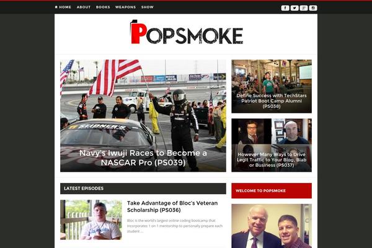This screenshot has width=372, height=248.
Task: Click the Welcome to Popsmoke sidebar photo
Action: coord(272,226)
